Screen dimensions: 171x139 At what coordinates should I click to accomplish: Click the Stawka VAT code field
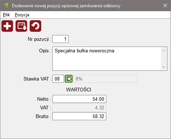pyautogui.click(x=58, y=79)
